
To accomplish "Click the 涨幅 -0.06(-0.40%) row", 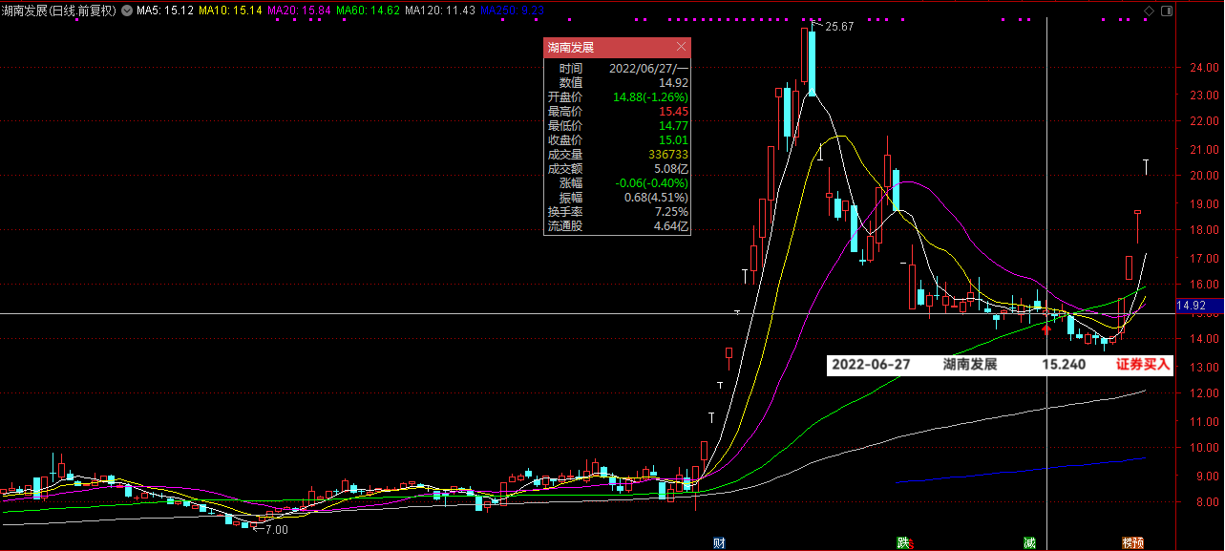I will 617,183.
